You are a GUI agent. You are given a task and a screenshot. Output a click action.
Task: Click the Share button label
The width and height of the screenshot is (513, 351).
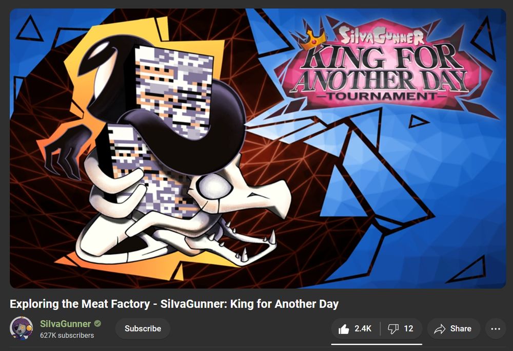click(x=461, y=329)
